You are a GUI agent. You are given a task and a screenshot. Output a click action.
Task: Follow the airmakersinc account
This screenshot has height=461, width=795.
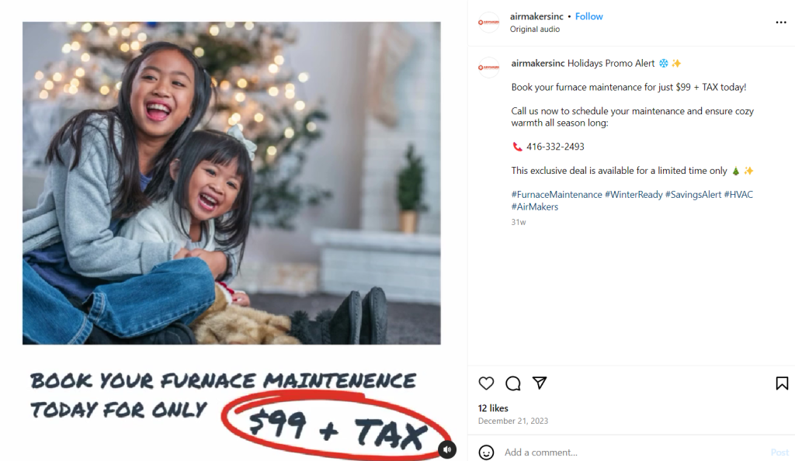point(588,16)
